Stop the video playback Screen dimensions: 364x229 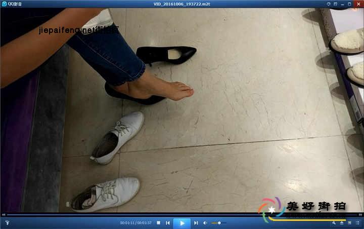click(159, 223)
